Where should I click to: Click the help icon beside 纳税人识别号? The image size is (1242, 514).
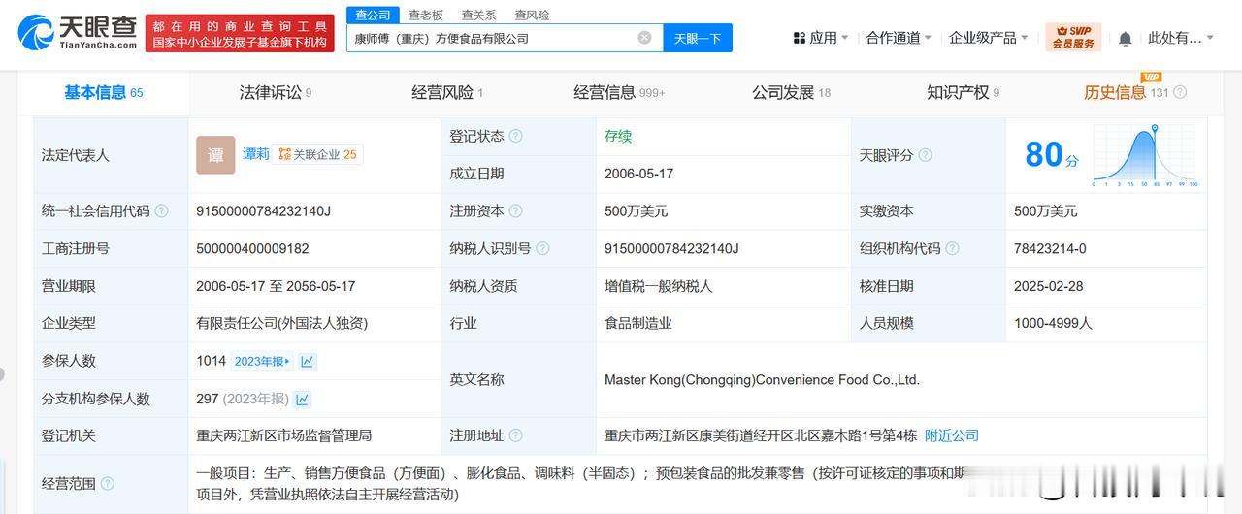[542, 248]
